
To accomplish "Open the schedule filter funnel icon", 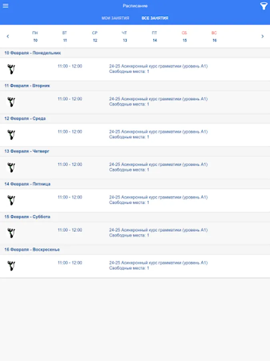I will pos(264,6).
